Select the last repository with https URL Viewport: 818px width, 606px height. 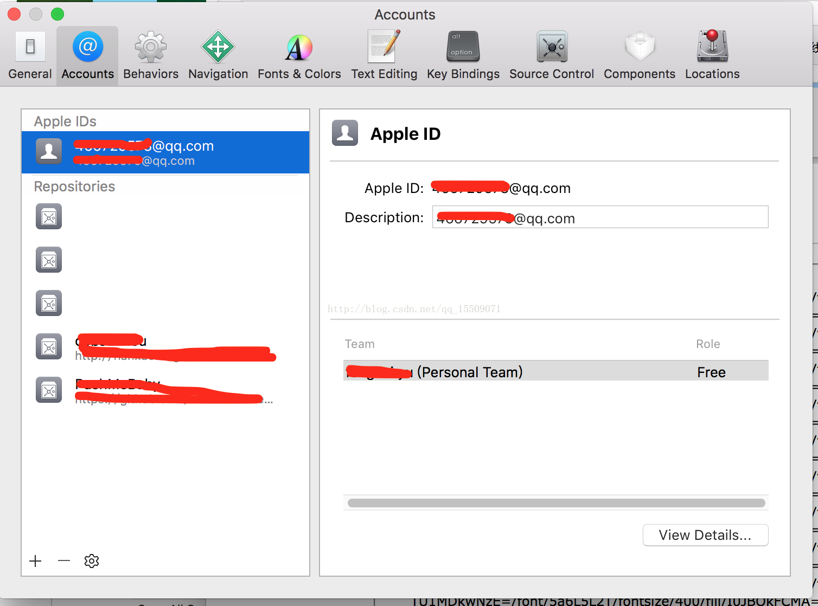[x=165, y=390]
